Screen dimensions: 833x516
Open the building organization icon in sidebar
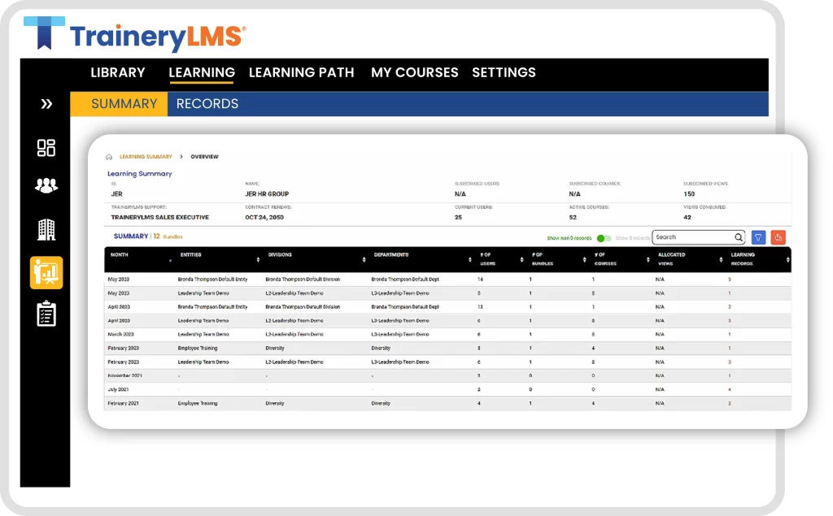[x=46, y=229]
